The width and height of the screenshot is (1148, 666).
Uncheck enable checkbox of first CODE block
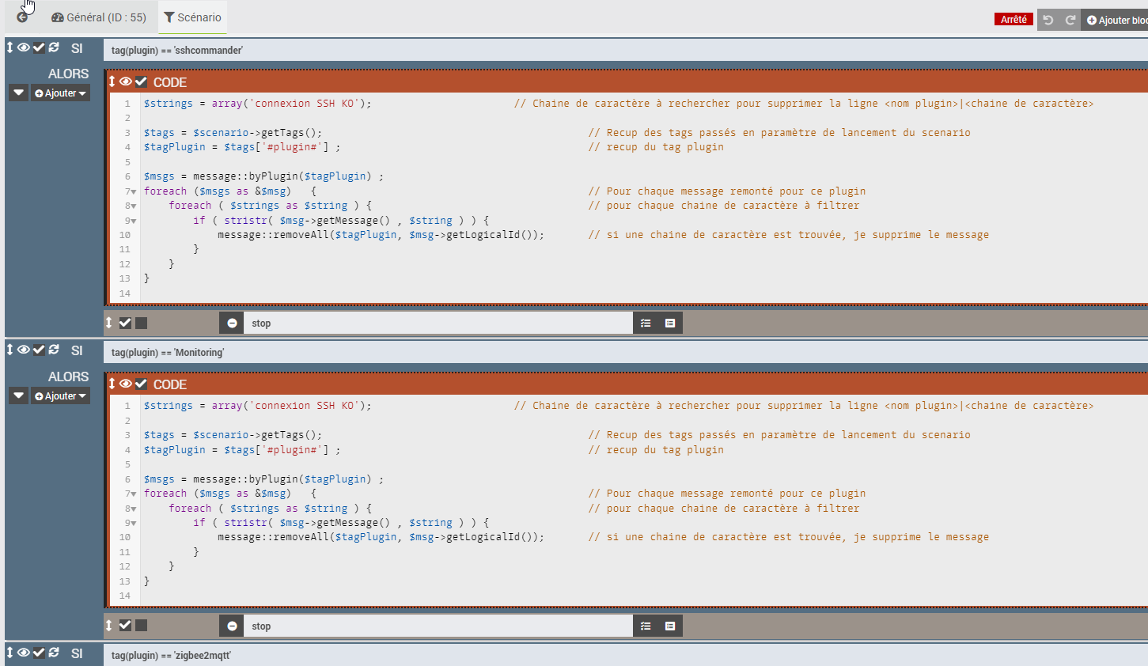[x=141, y=81]
